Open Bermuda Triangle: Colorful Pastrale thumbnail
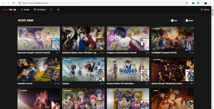Image resolution: width=214 pixels, height=109 pixels. [39, 38]
